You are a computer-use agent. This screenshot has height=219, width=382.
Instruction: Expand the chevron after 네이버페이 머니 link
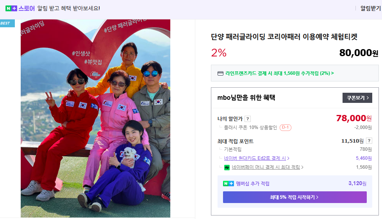pyautogui.click(x=302, y=167)
